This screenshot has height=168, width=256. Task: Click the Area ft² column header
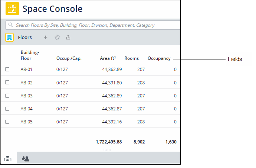pos(108,58)
